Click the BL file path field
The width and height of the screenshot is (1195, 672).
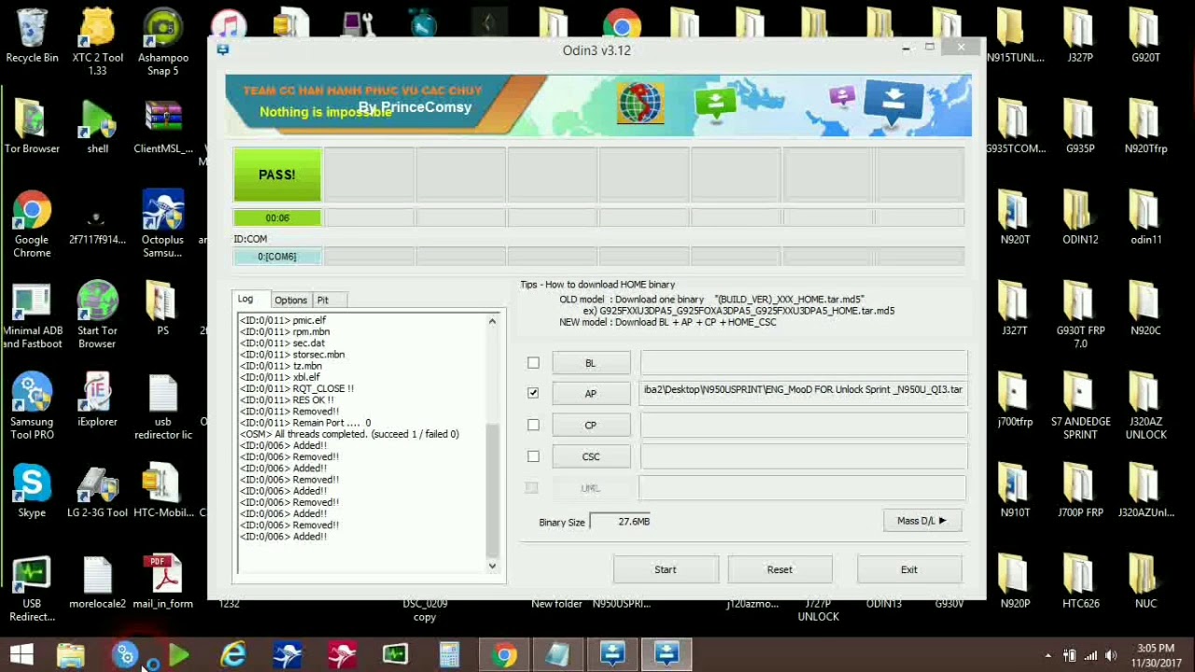point(803,363)
